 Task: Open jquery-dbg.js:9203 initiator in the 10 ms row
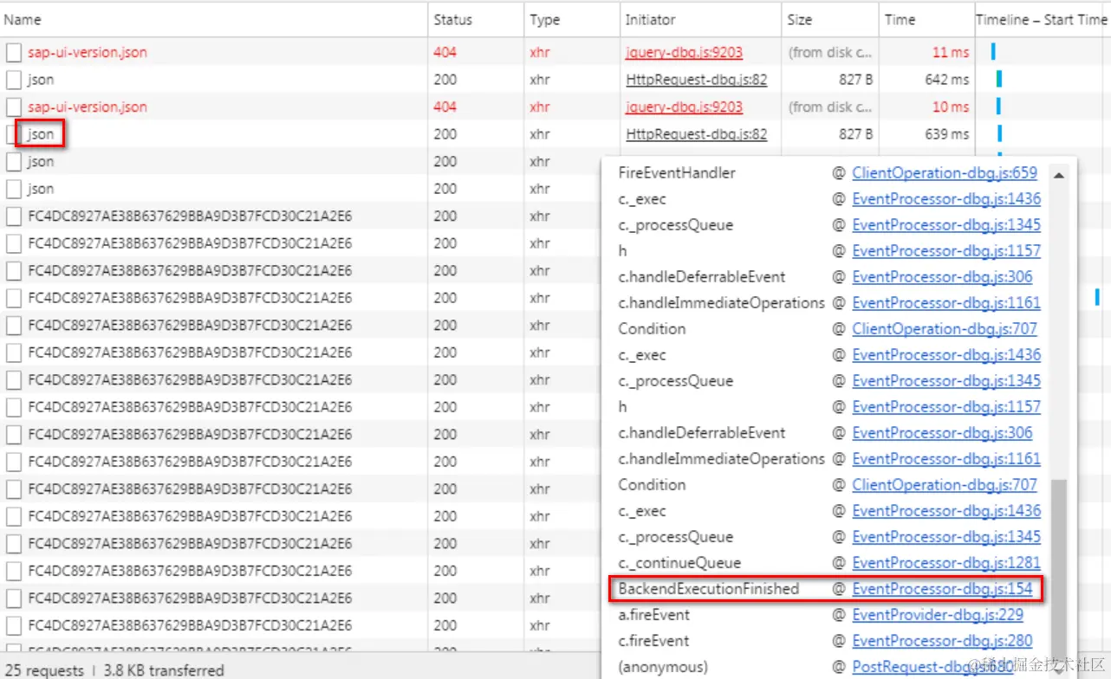[x=684, y=107]
